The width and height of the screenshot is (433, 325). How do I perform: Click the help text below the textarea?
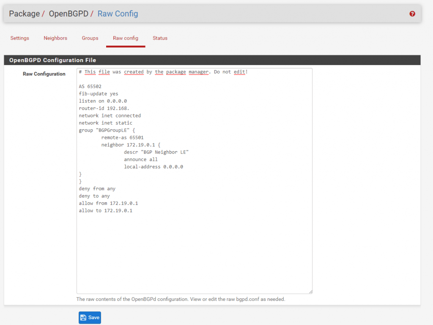(181, 299)
